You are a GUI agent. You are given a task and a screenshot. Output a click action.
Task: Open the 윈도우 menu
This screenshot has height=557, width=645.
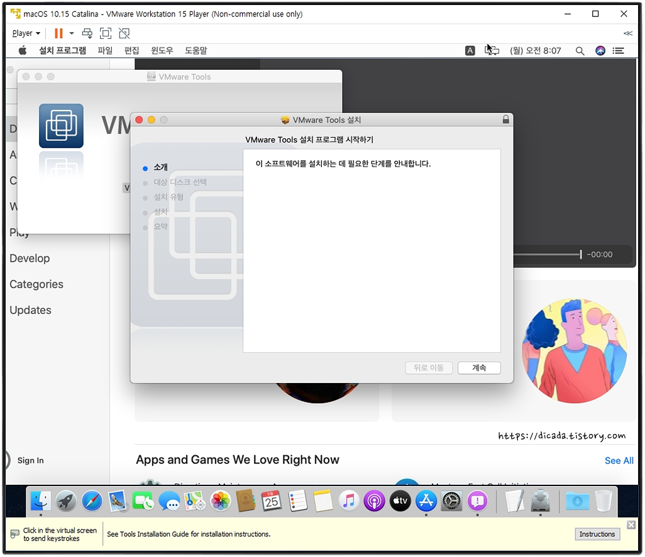point(162,50)
